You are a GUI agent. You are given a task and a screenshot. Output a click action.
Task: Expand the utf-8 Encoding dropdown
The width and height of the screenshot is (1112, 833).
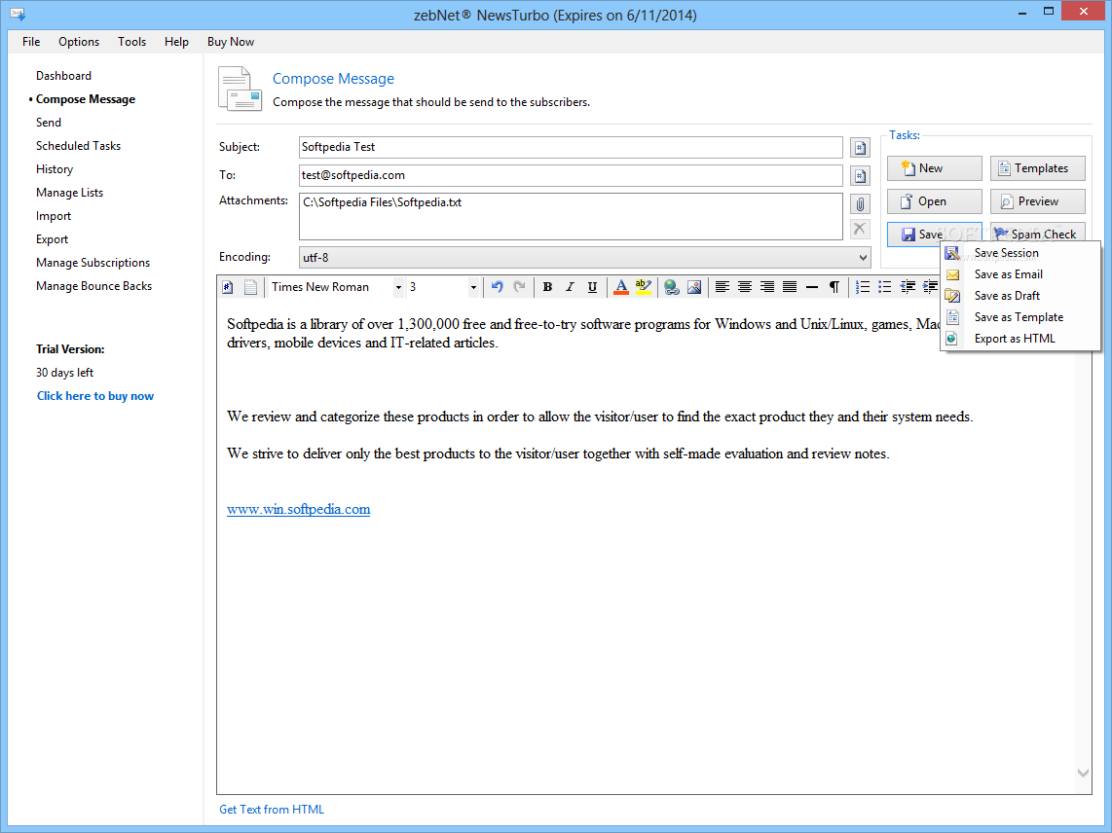tap(863, 257)
